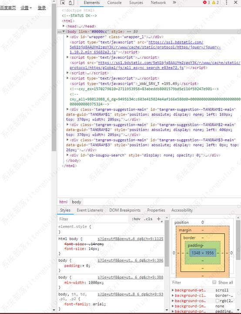Image resolution: width=241 pixels, height=314 pixels.
Task: Toggle the .cls class editor button
Action: coord(148,219)
